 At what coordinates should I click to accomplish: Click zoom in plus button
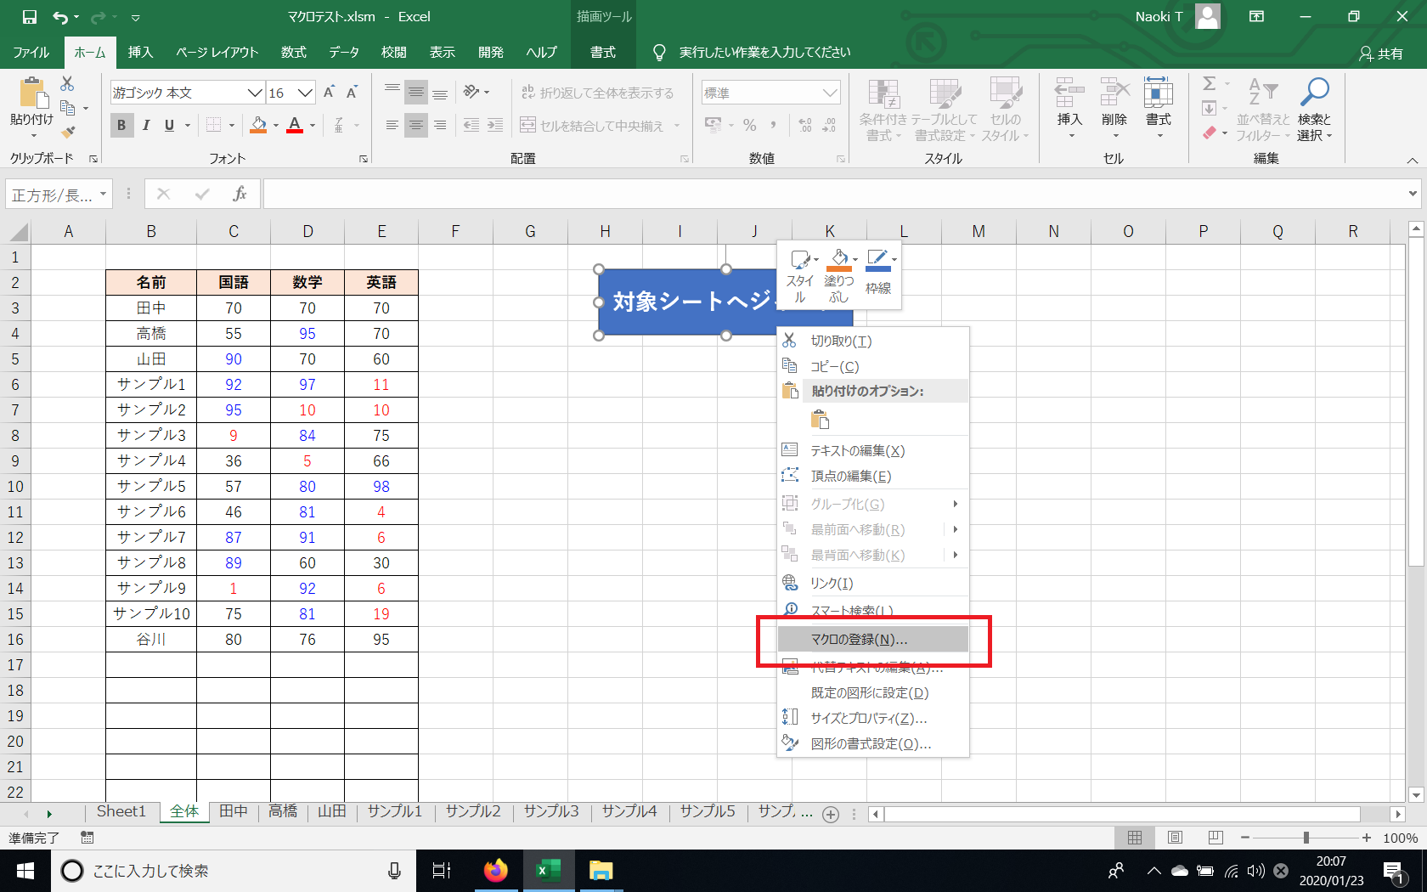tap(1366, 838)
